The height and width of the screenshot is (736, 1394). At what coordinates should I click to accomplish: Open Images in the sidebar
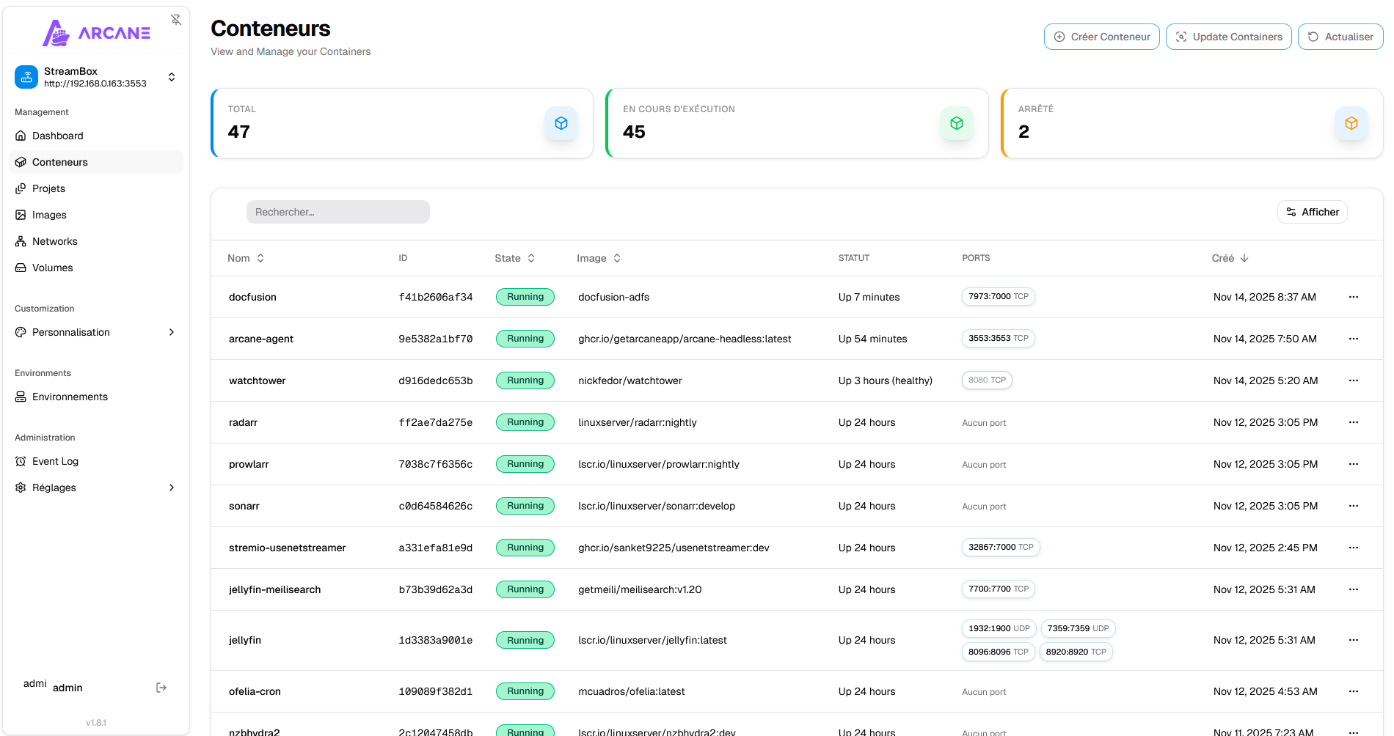[x=49, y=215]
